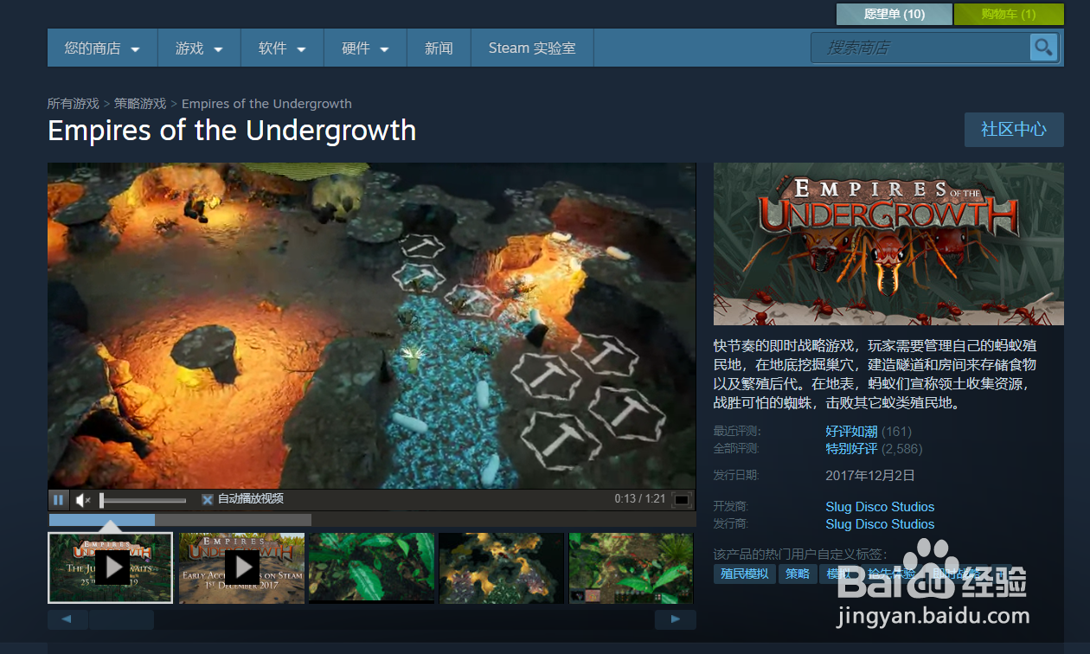Click the game header capsule image

888,244
